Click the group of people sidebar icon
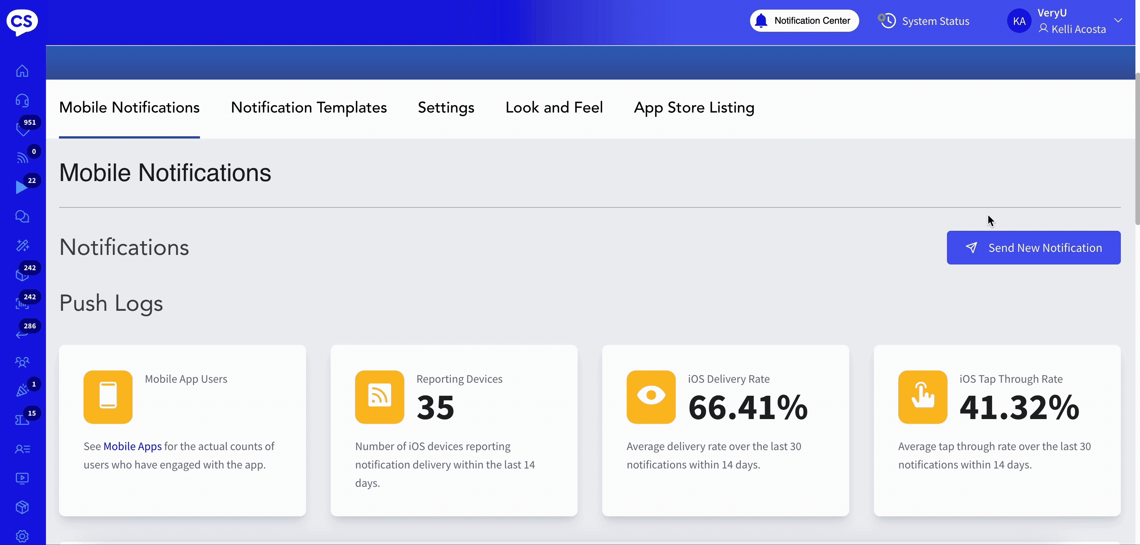The height and width of the screenshot is (545, 1140). [22, 362]
